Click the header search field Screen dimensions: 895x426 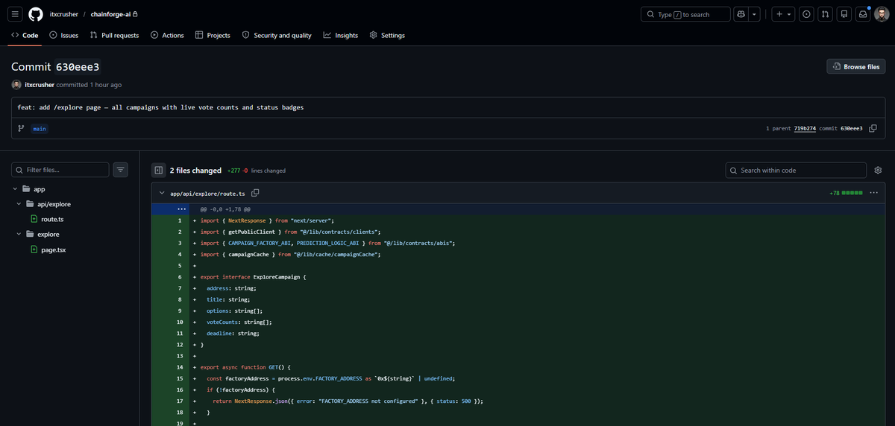(x=685, y=14)
